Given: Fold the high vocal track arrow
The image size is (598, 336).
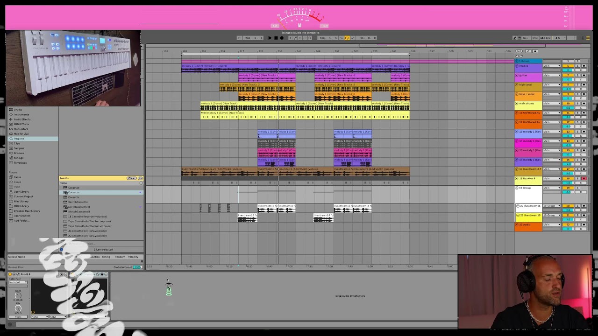Looking at the screenshot, I should click(517, 84).
